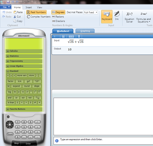
Task: Click the Cut scissors icon
Action: (15, 17)
